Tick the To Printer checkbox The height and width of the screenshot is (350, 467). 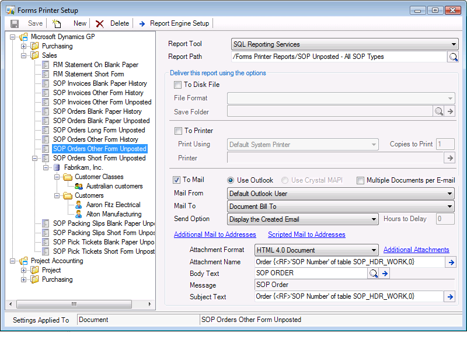tap(178, 131)
